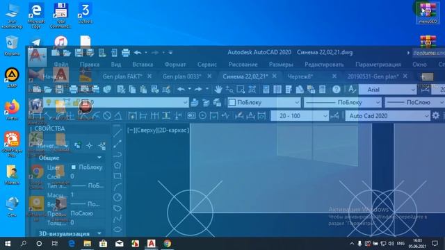The image size is (445, 250).
Task: Open the Файл menu
Action: point(61,65)
